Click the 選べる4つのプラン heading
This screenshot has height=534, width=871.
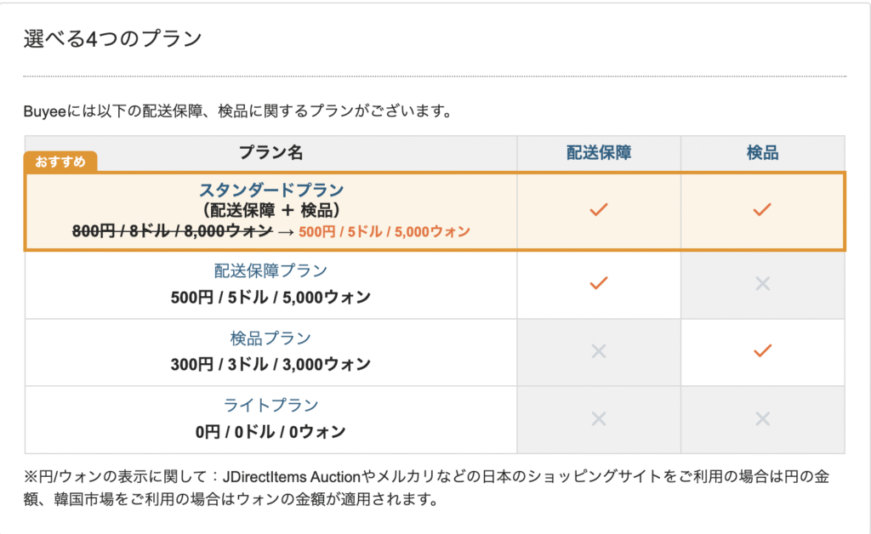click(x=113, y=38)
